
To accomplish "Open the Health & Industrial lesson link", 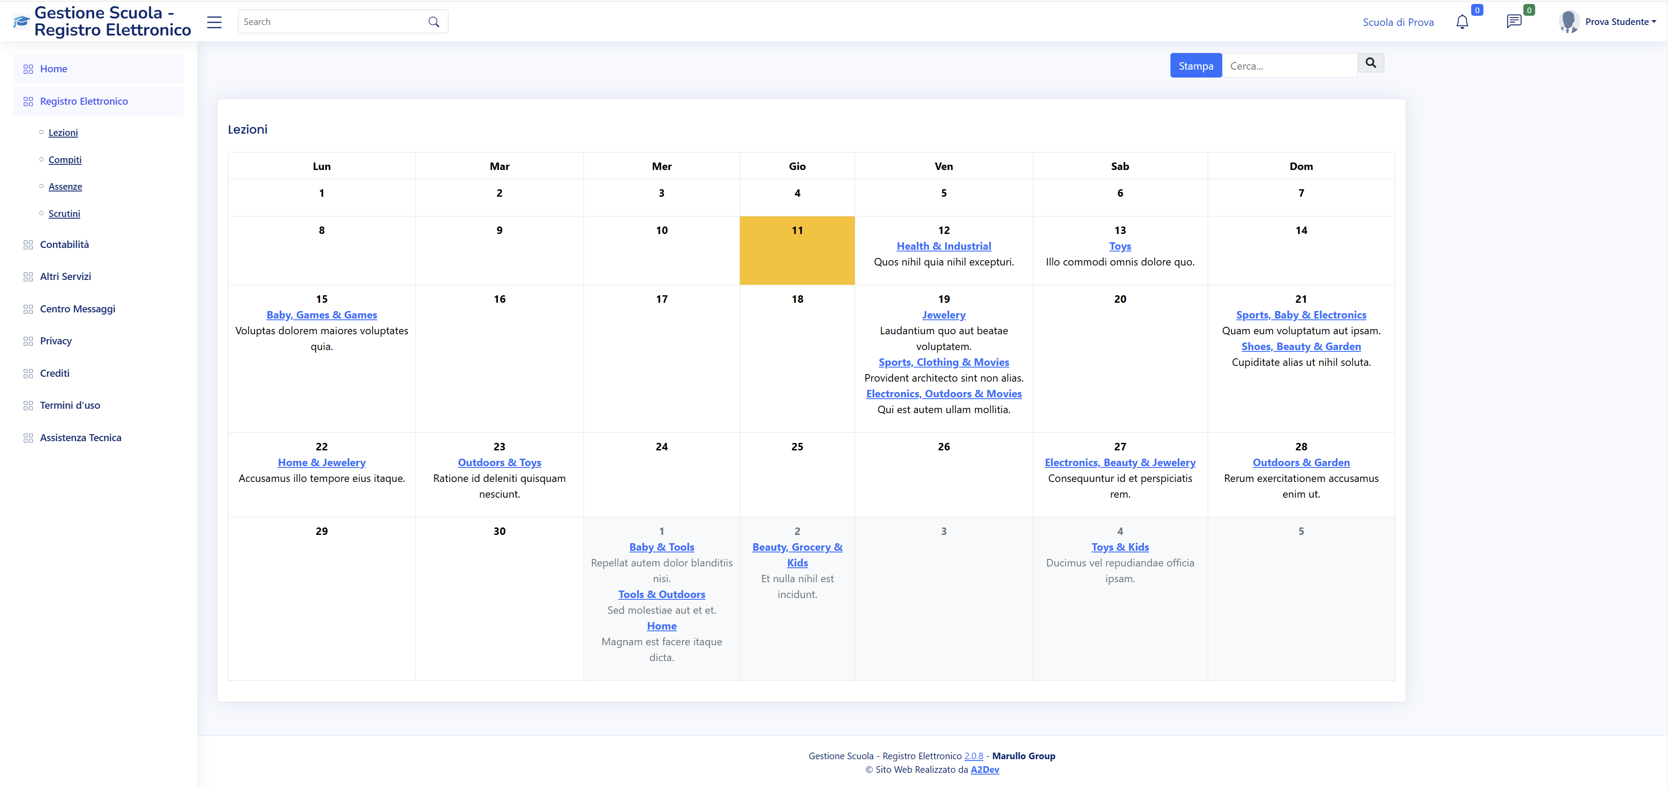I will click(943, 246).
